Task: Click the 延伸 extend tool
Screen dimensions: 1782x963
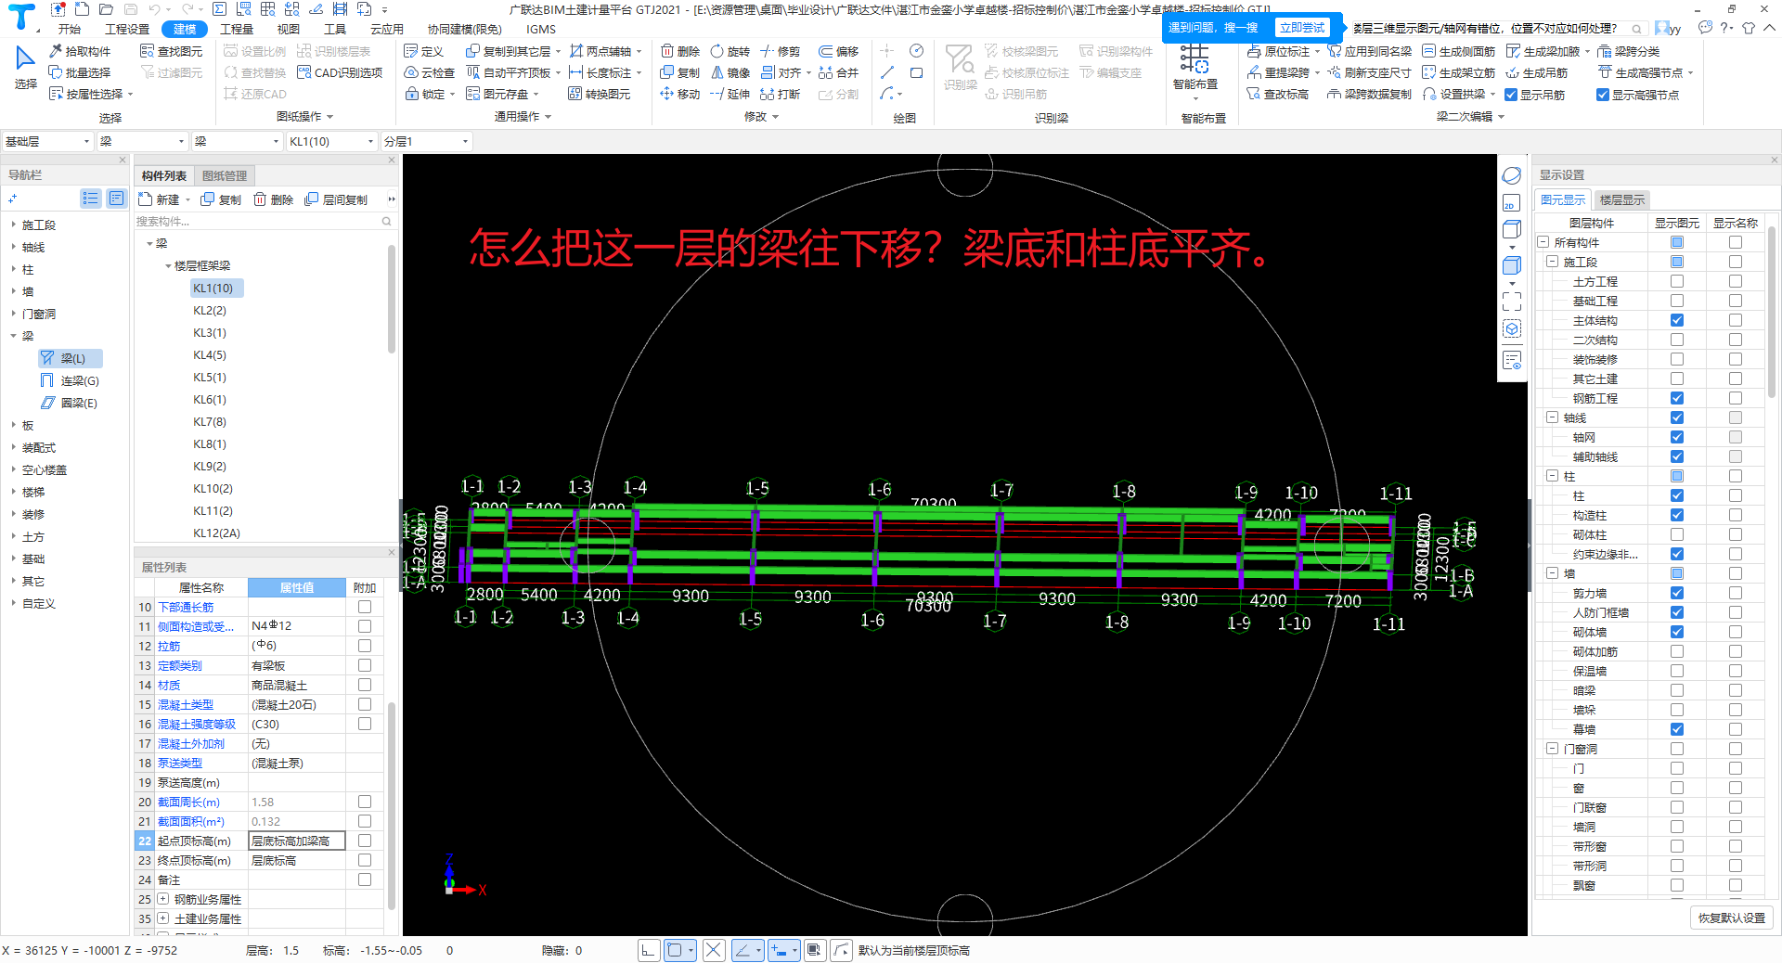Action: coord(730,94)
